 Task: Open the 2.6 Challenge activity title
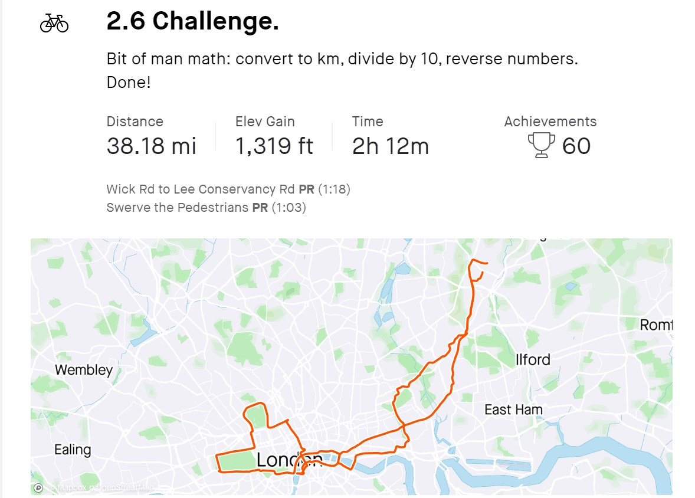click(193, 21)
